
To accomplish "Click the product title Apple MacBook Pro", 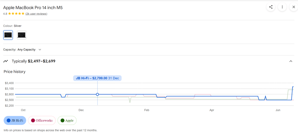I will point(33,8).
